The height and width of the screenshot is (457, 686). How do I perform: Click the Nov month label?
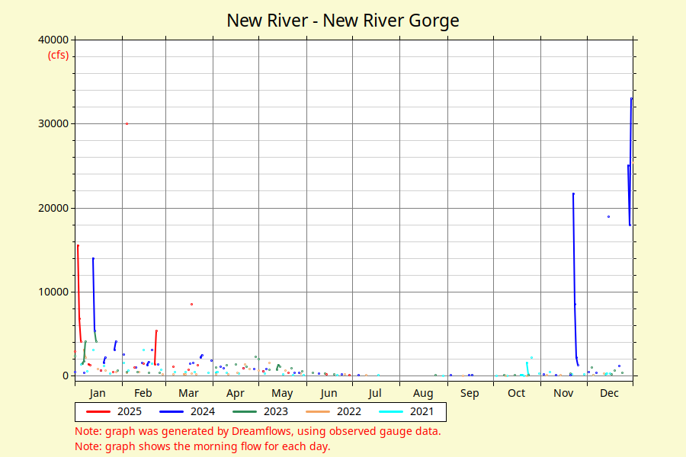click(x=563, y=393)
